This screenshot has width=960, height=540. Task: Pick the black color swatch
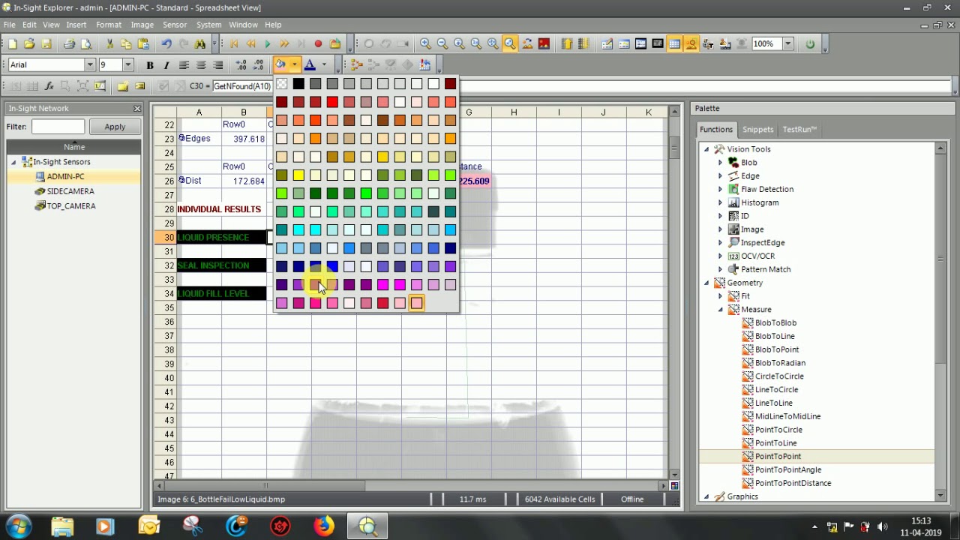click(x=298, y=84)
